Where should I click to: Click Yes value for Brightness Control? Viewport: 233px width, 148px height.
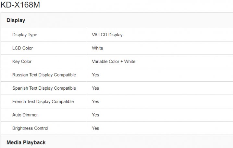[95, 128]
